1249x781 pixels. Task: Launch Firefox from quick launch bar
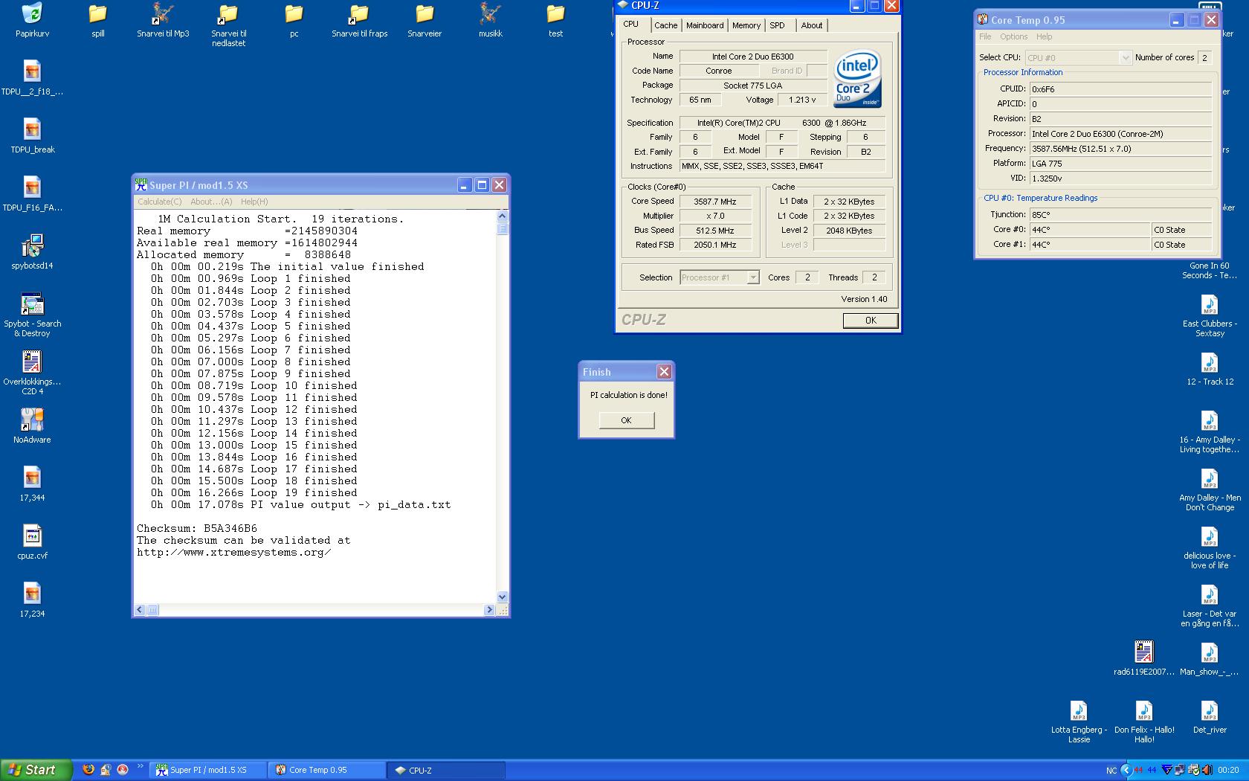88,770
